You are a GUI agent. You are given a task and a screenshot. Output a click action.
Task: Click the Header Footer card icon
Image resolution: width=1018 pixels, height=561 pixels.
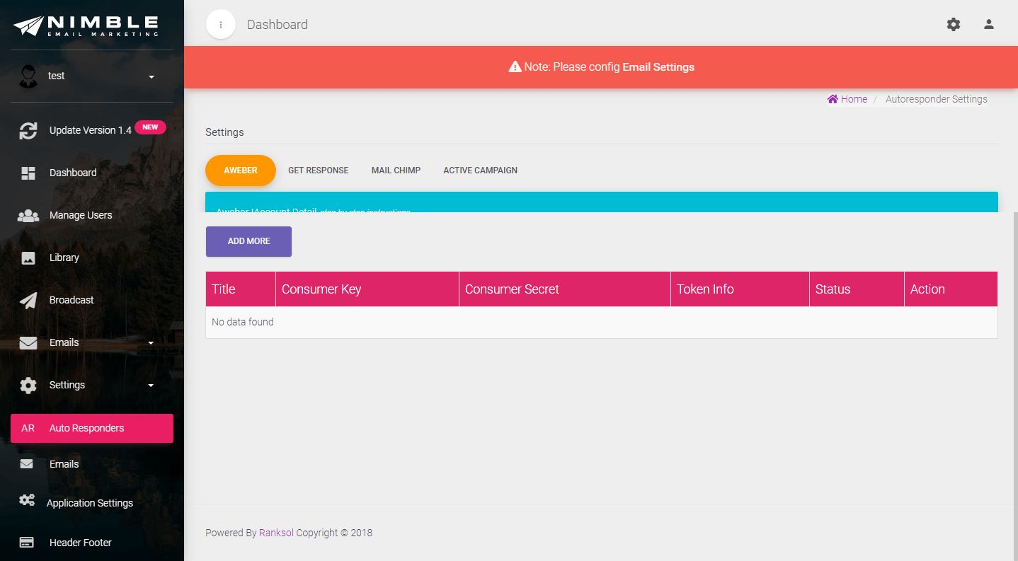tap(27, 543)
